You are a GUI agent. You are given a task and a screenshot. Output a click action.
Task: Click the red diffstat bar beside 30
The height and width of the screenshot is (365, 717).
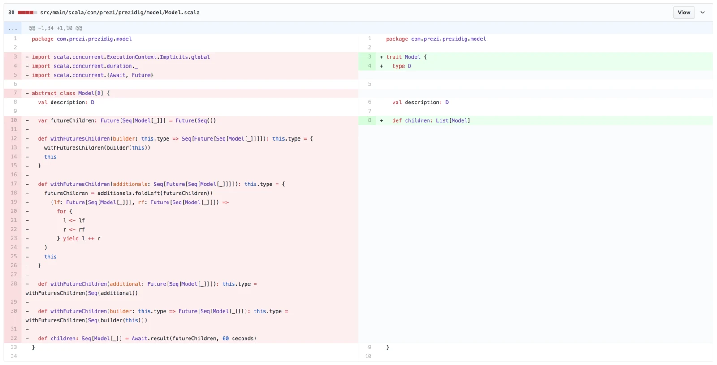click(27, 13)
